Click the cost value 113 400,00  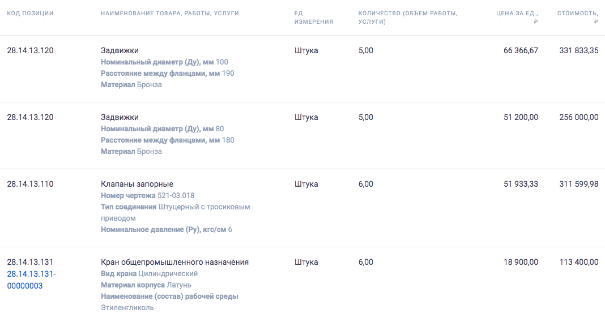[x=579, y=262]
